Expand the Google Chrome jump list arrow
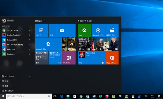Screen dimensions: 163x99 tap(30, 30)
